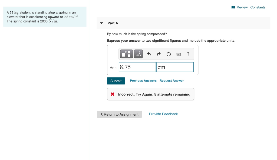Image resolution: width=277 pixels, height=160 pixels.
Task: Open the Constants reference
Action: pos(257,7)
